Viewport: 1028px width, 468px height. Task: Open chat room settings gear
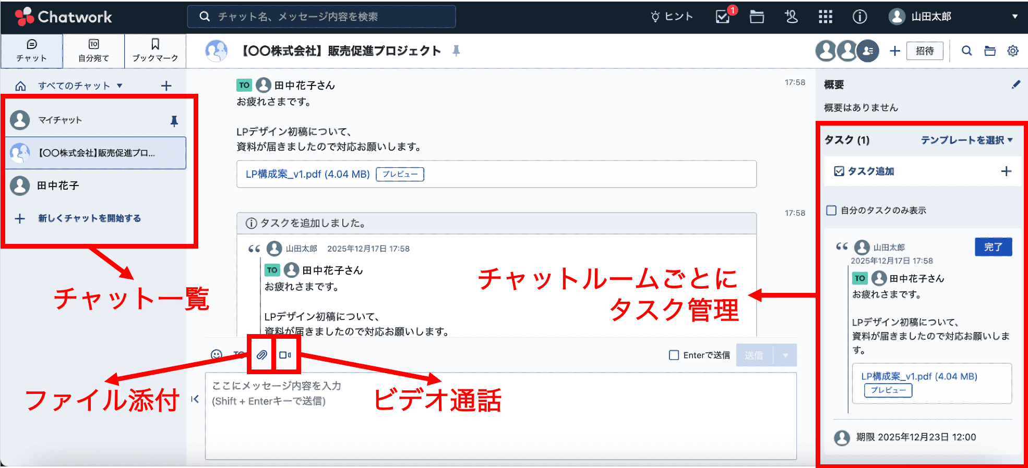tap(1013, 51)
